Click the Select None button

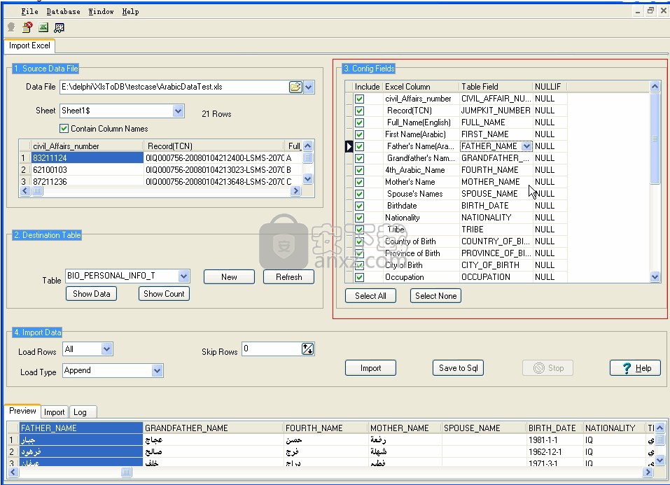click(x=436, y=296)
